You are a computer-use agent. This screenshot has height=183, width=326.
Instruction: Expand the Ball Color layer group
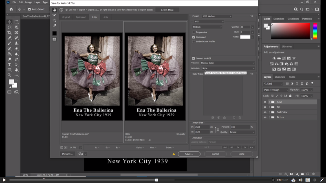click(270, 112)
